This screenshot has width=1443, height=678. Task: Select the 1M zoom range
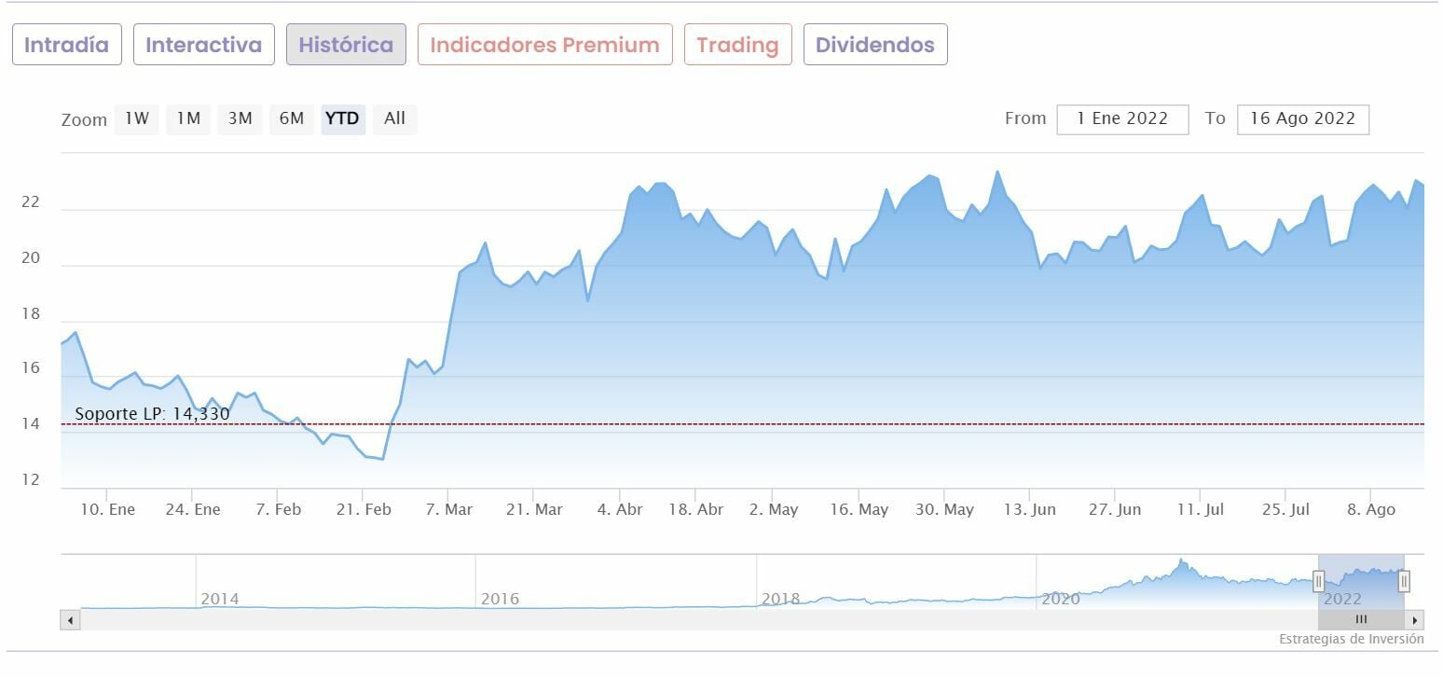tap(188, 118)
